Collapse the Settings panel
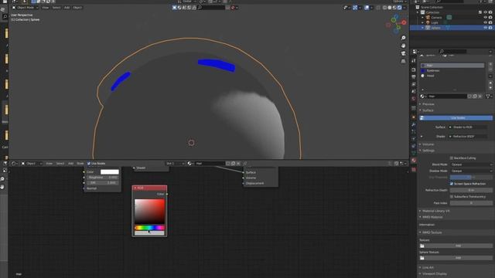Viewport: 495px width, 278px height. pos(428,151)
